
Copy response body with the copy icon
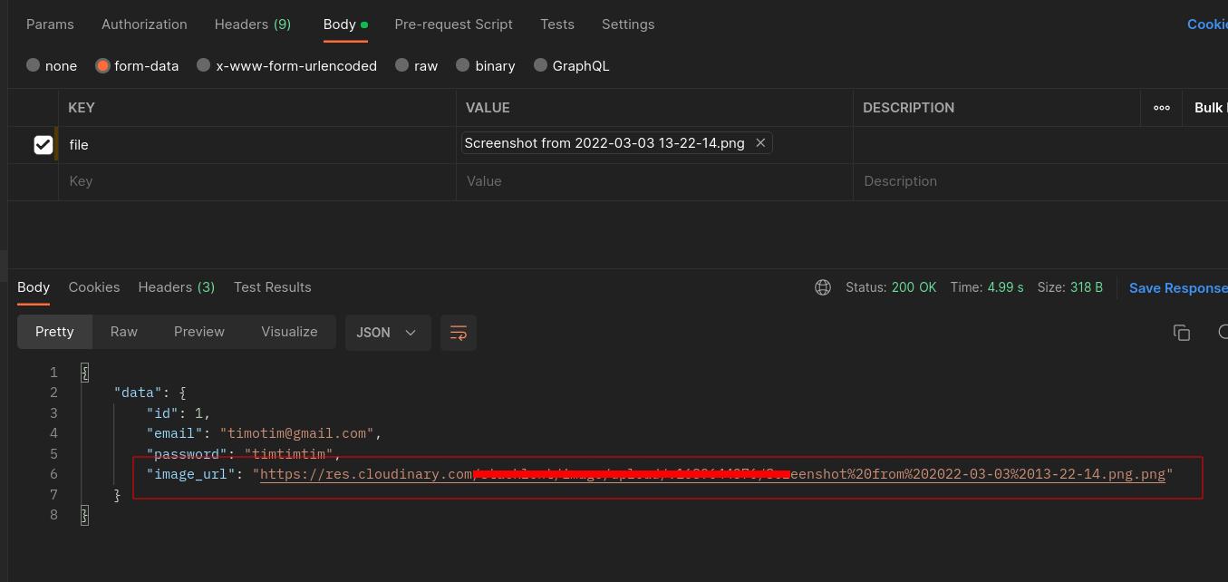point(1181,333)
